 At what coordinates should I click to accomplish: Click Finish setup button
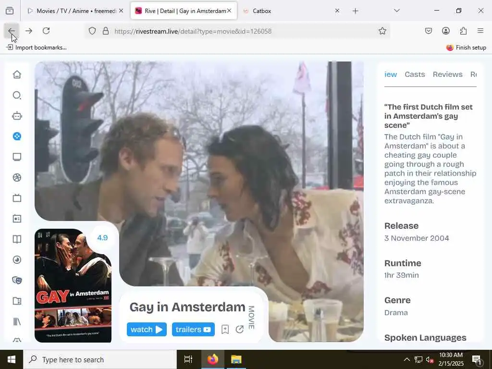(466, 48)
